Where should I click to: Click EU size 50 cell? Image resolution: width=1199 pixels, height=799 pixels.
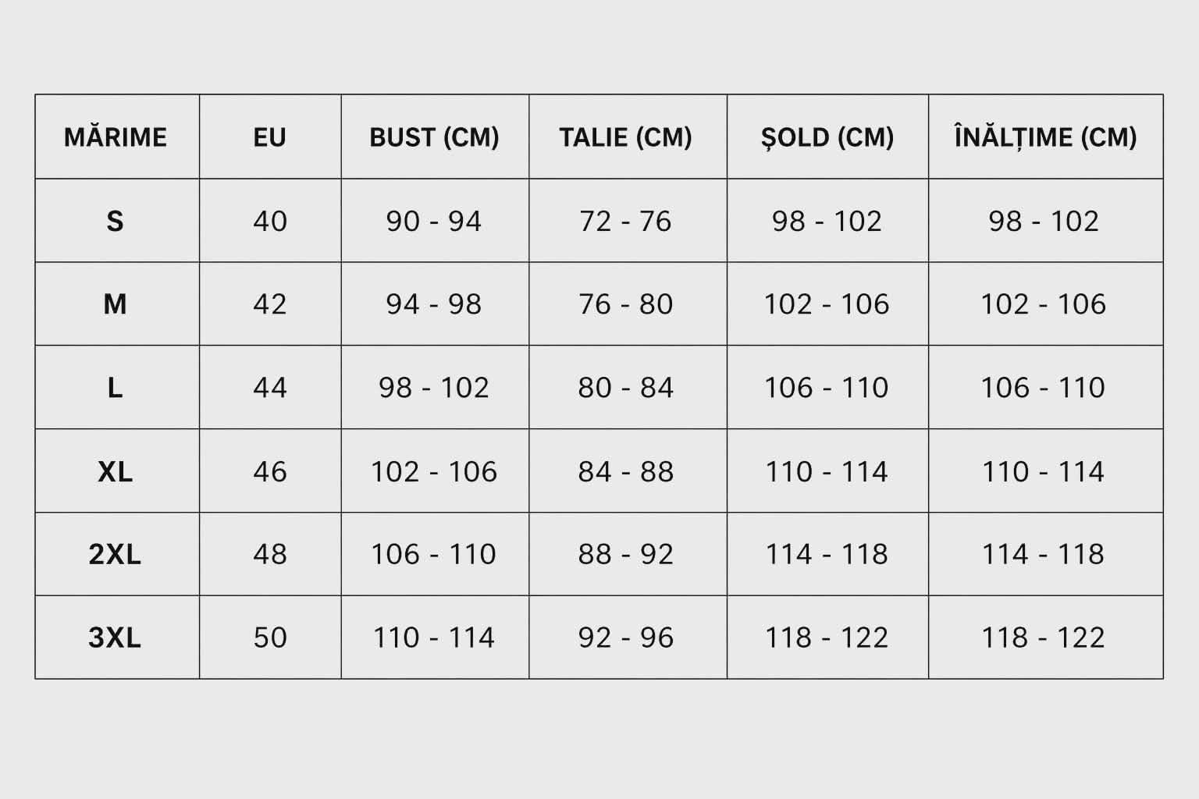coord(270,637)
